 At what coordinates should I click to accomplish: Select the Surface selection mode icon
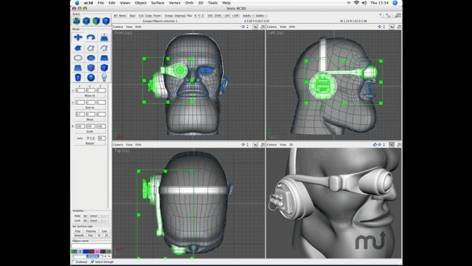click(x=96, y=21)
